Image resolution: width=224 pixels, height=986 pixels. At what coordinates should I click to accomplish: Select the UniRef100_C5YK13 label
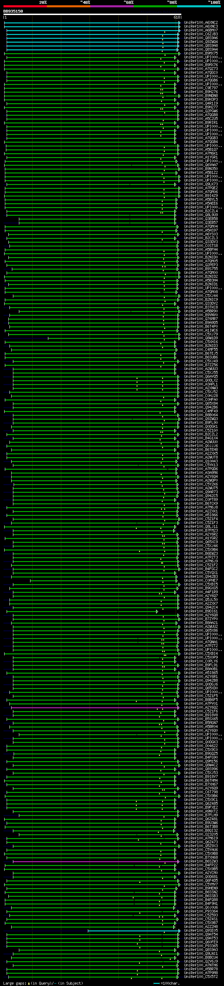tap(201, 465)
